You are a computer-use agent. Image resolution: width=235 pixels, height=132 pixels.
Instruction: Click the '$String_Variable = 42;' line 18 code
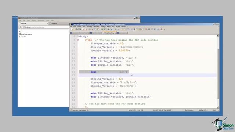(x=106, y=79)
